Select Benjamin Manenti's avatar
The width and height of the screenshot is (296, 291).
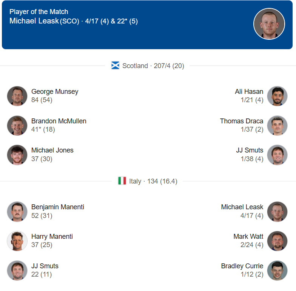(x=17, y=212)
